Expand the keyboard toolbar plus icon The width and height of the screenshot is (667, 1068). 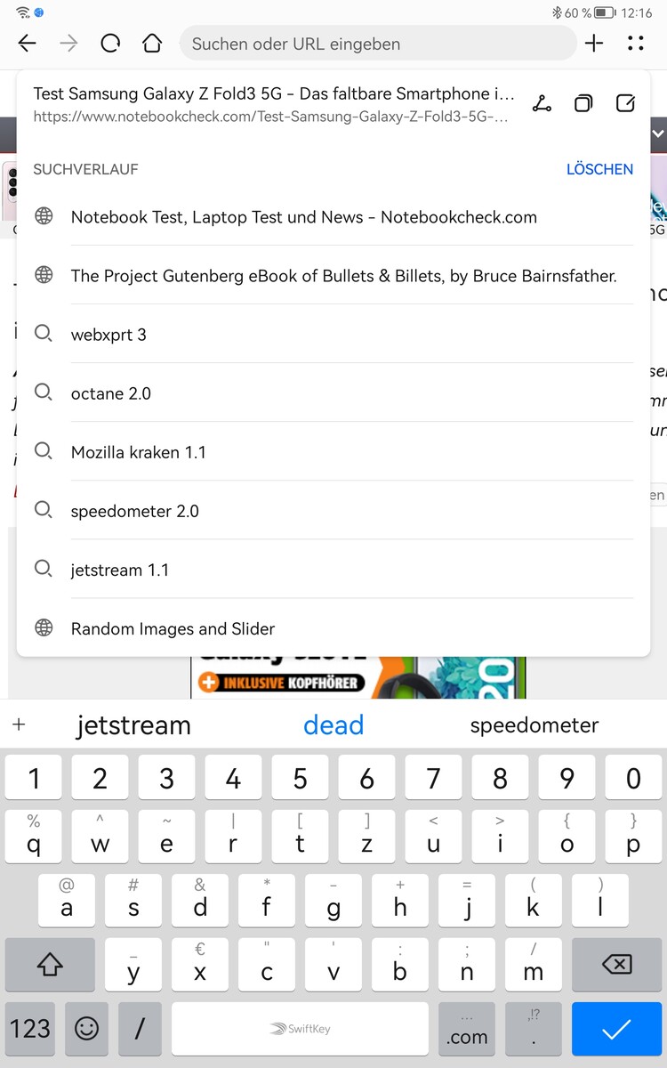point(19,724)
